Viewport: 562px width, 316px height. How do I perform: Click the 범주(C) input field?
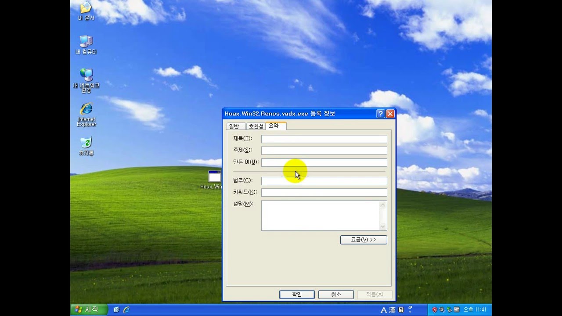(x=324, y=181)
